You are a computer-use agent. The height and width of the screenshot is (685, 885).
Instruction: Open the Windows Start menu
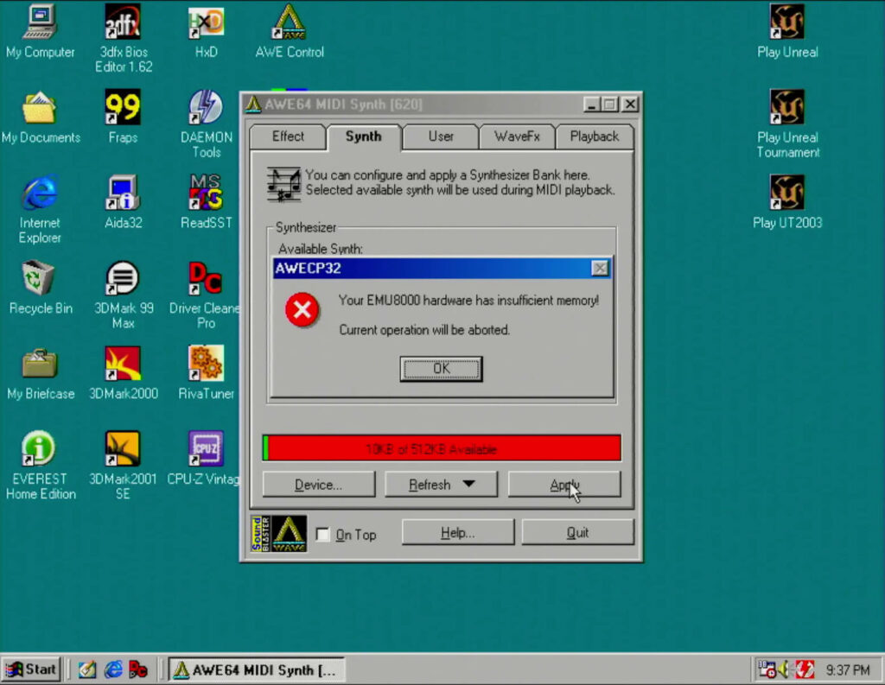(32, 669)
